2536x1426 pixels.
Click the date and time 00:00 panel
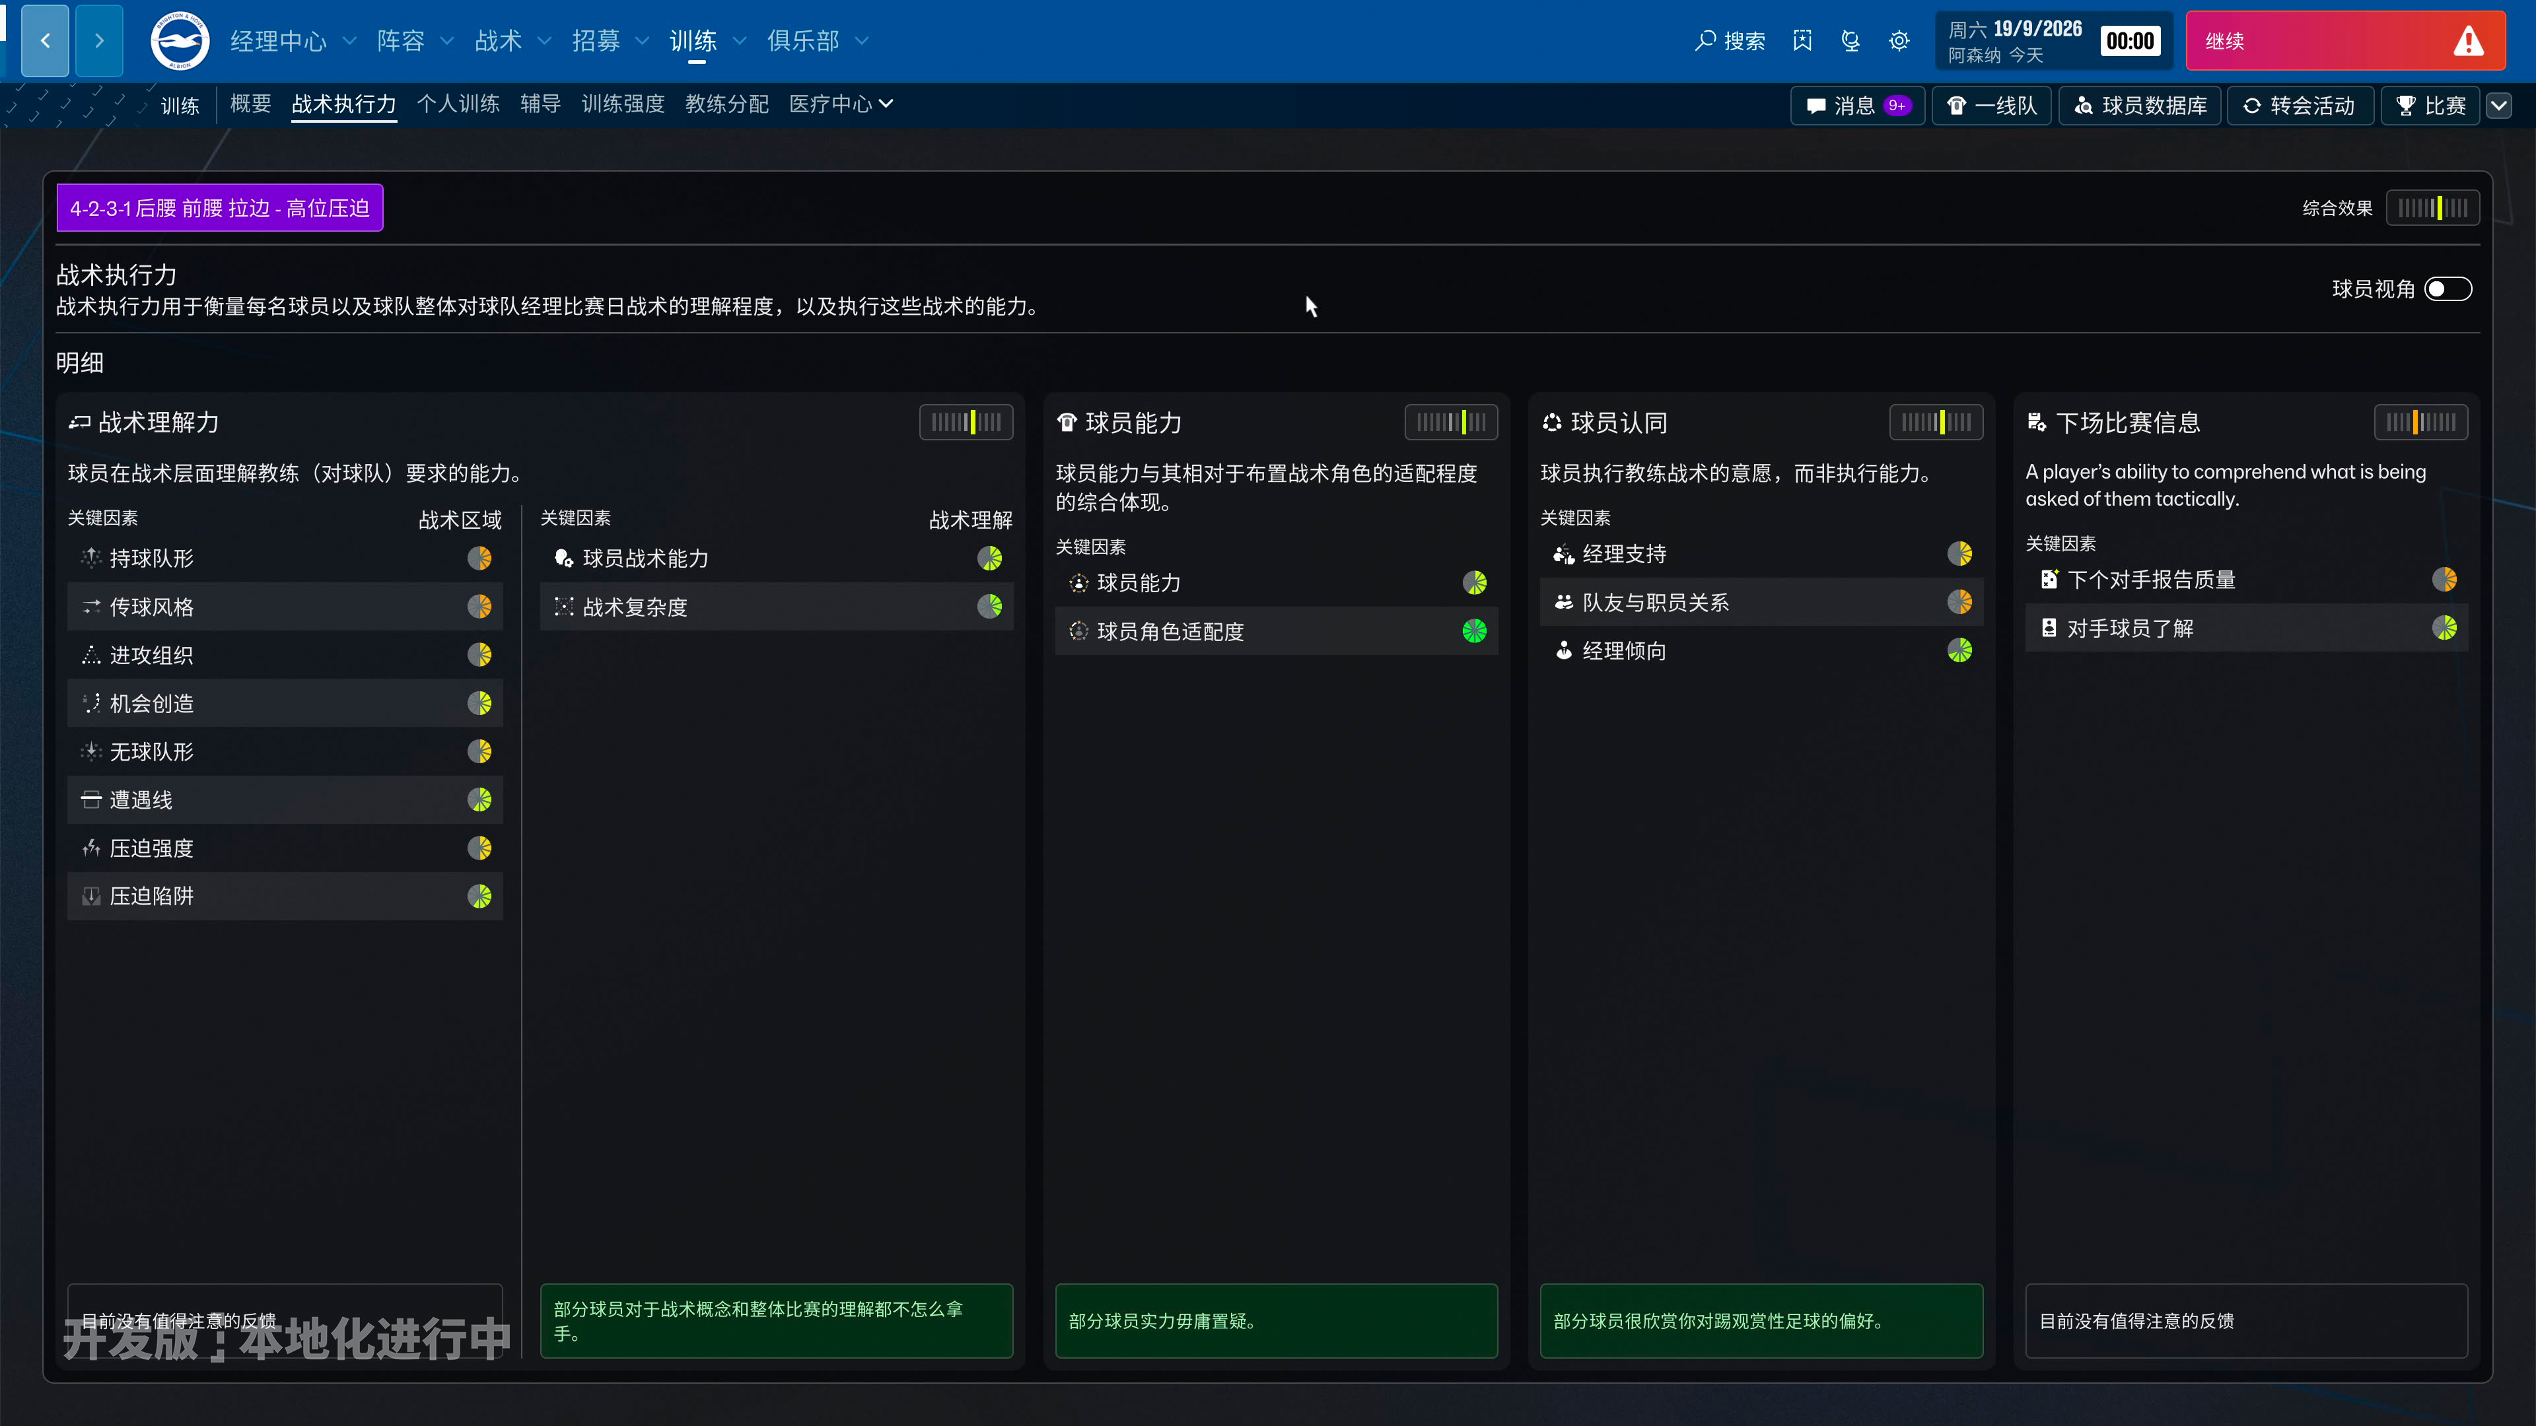tap(2054, 40)
